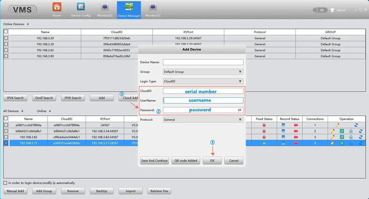Click the edit pencil for device bf664321c6bfa8b1
Screen dimensions: 369x199
333,131
